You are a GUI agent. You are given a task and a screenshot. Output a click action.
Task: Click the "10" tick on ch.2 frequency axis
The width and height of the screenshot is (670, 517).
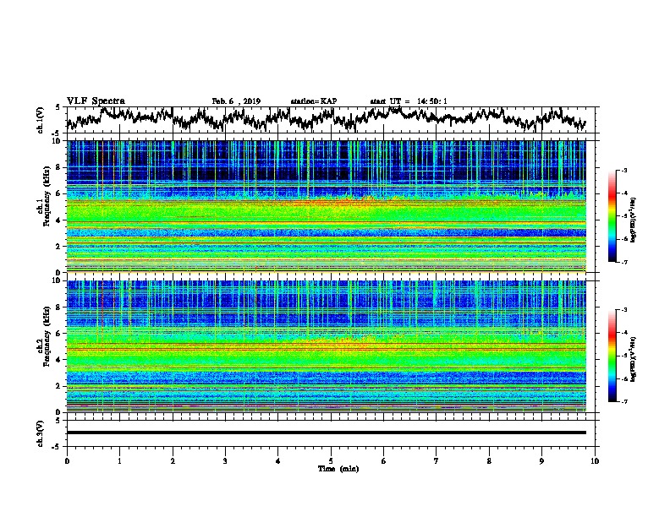58,280
